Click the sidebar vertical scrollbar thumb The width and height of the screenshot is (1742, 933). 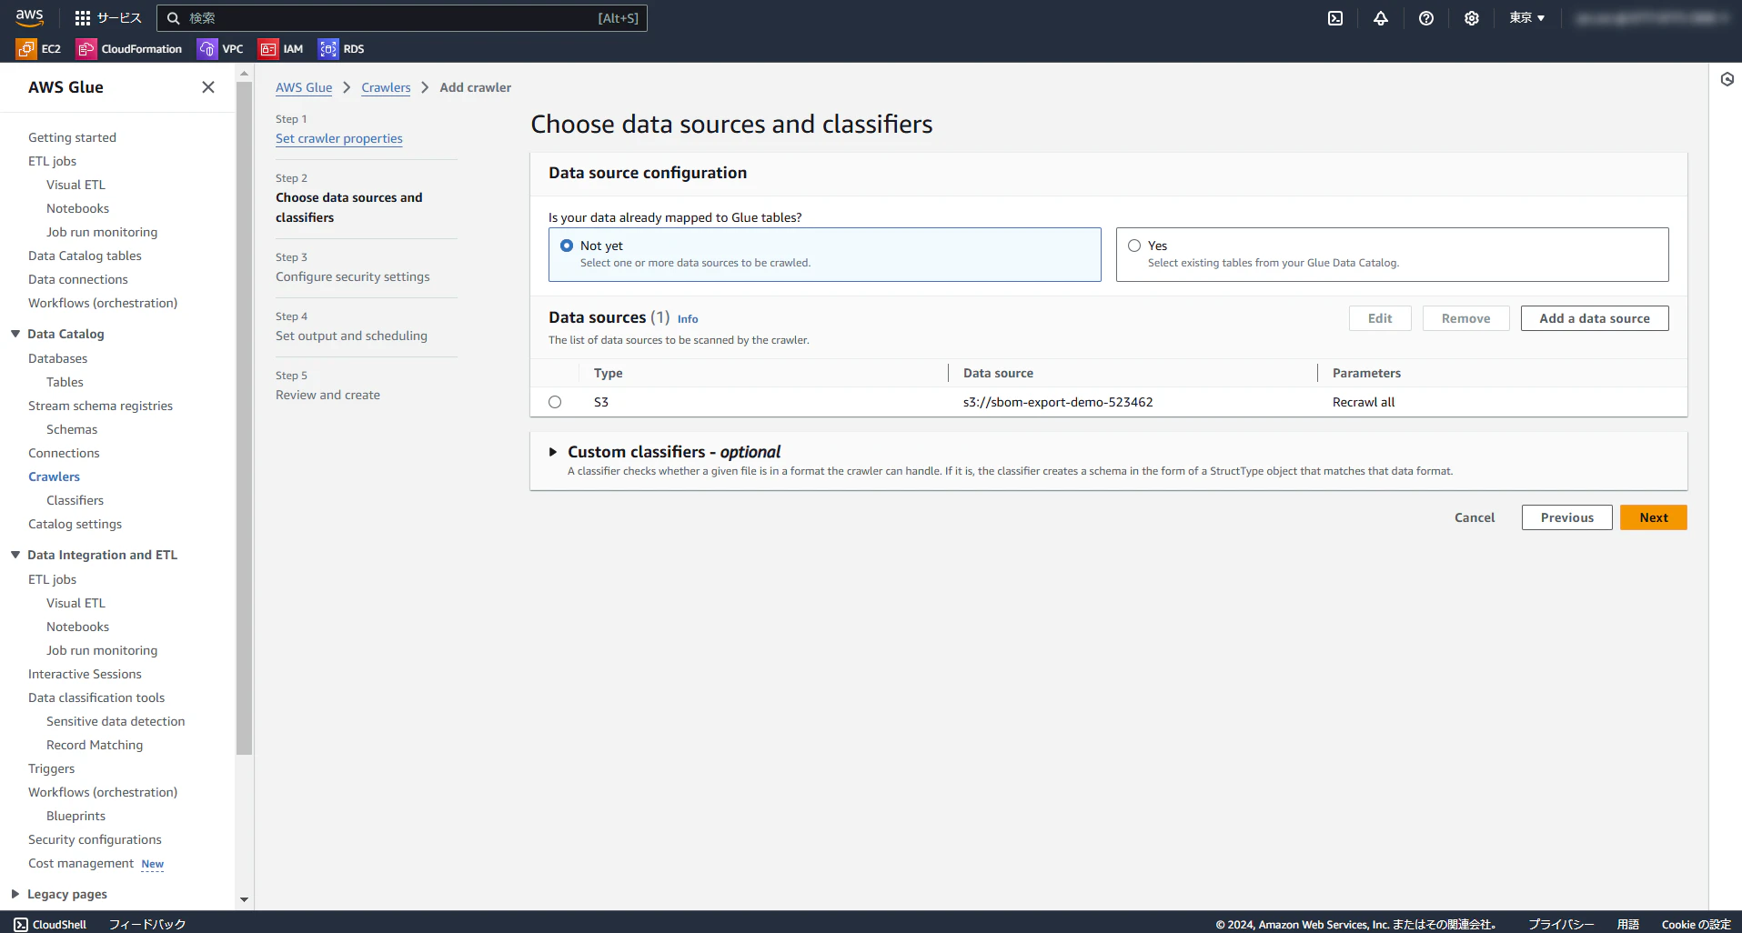pyautogui.click(x=244, y=418)
